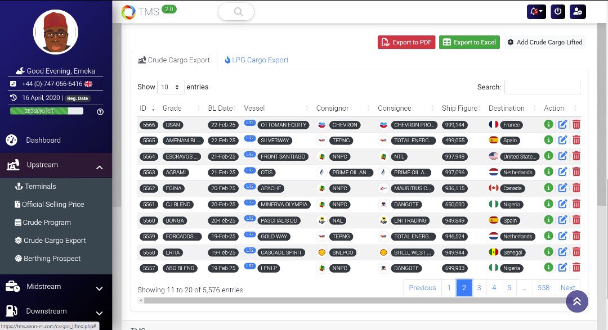
Task: Focus the table Search input field
Action: pyautogui.click(x=543, y=87)
